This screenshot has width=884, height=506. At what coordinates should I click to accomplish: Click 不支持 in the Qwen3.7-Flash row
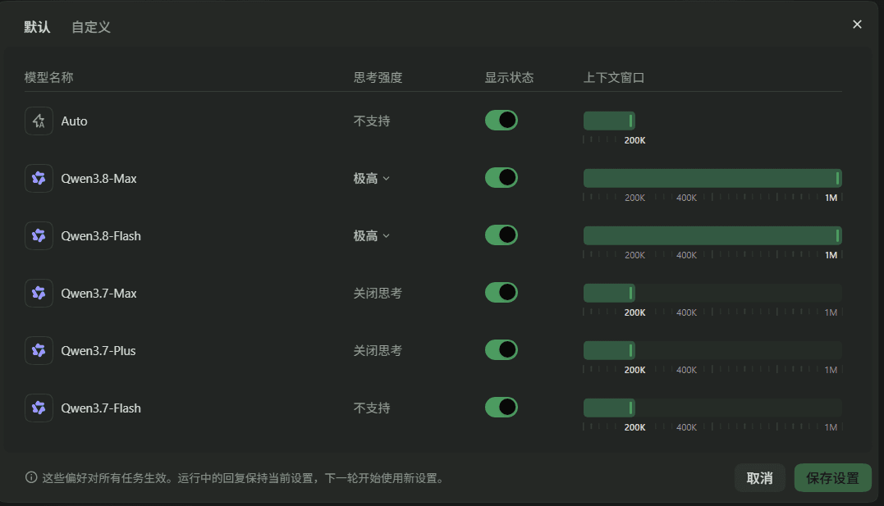pyautogui.click(x=372, y=408)
